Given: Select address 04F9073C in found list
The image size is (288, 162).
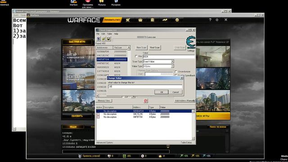Looking at the screenshot, I should [x=112, y=63].
